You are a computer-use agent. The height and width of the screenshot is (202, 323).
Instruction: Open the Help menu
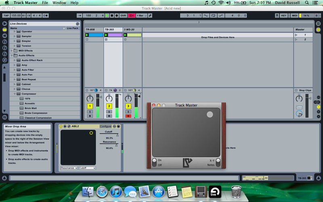pyautogui.click(x=74, y=3)
